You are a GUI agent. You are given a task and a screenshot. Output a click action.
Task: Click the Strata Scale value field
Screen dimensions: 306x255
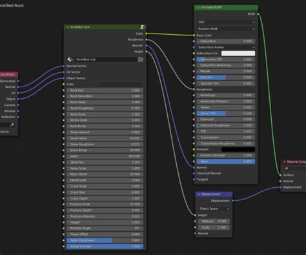pyautogui.click(x=105, y=120)
